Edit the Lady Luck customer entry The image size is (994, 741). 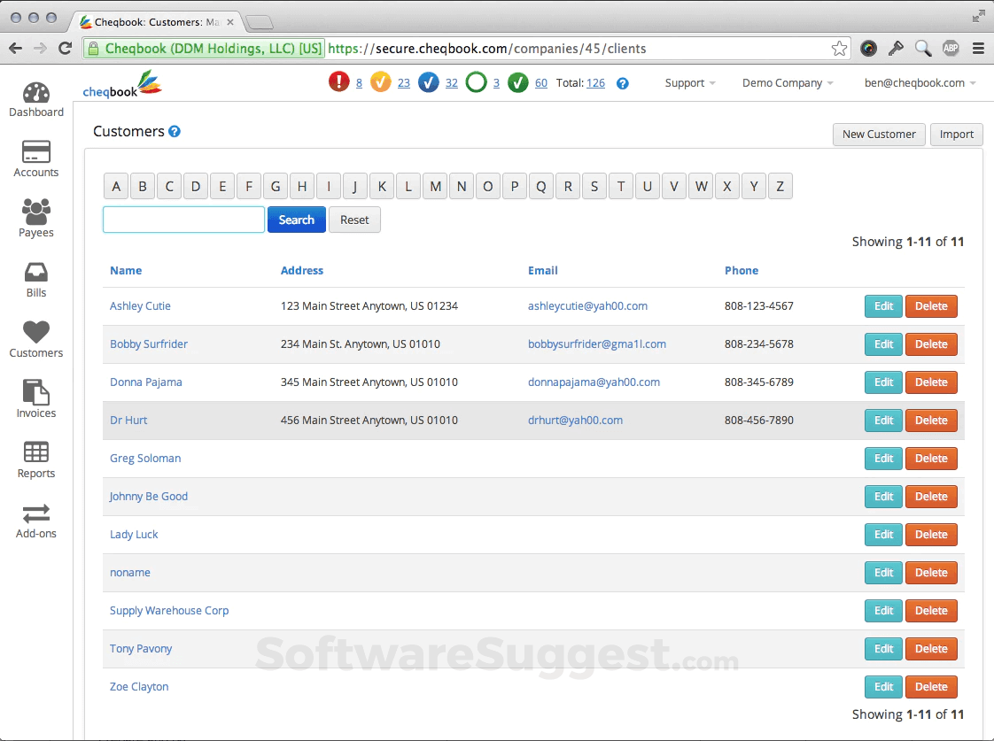(882, 535)
